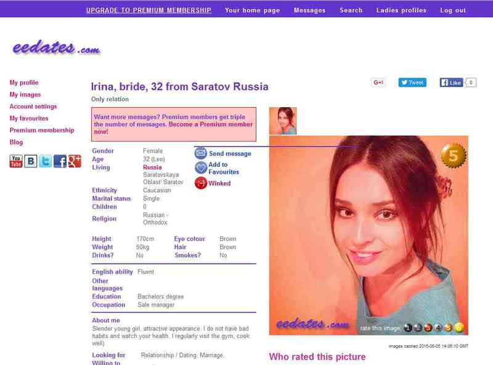Rate this image with ball 1
Screen dimensions: 493x365
pyautogui.click(x=408, y=328)
